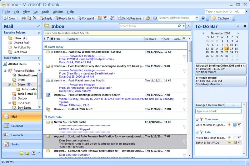The image size is (250, 166).
Task: Open the File menu
Action: point(7,12)
